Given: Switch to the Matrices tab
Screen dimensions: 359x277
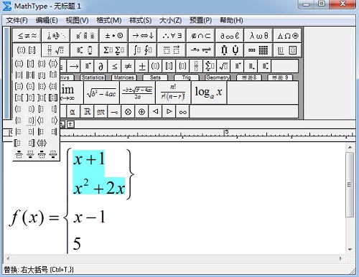Looking at the screenshot, I should [x=124, y=78].
